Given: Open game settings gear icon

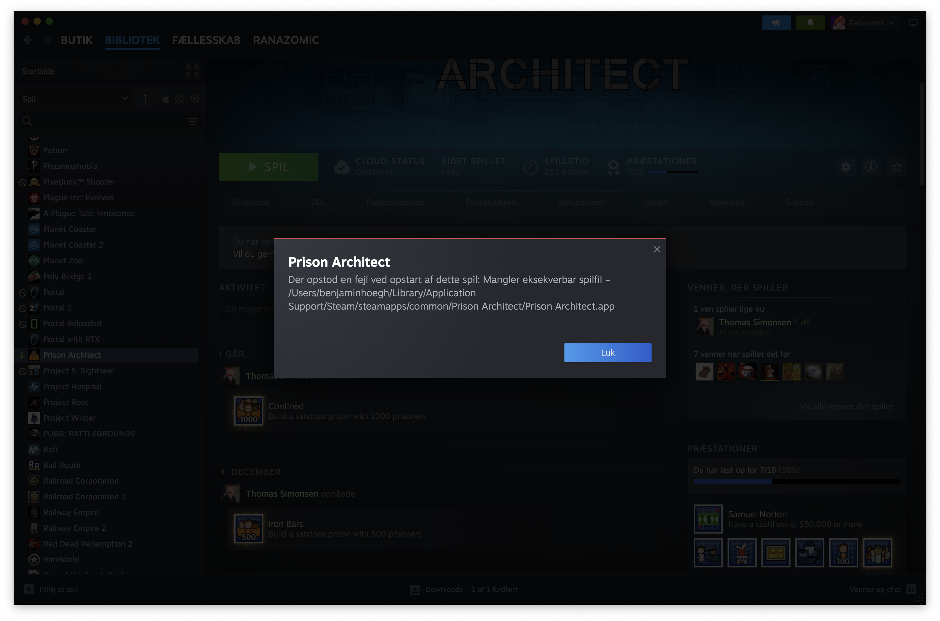Looking at the screenshot, I should tap(845, 167).
